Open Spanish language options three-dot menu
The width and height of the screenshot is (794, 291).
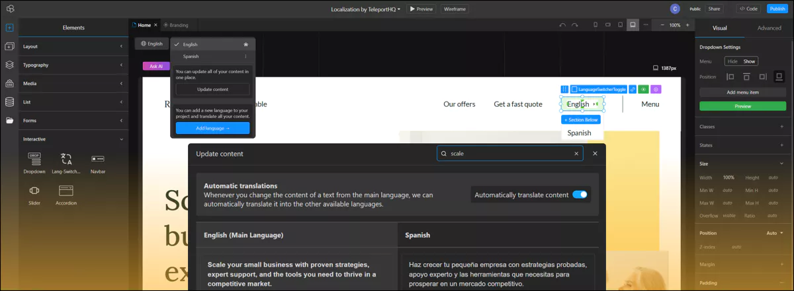coord(245,57)
